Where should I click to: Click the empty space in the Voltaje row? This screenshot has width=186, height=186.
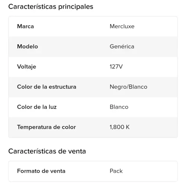(150, 67)
